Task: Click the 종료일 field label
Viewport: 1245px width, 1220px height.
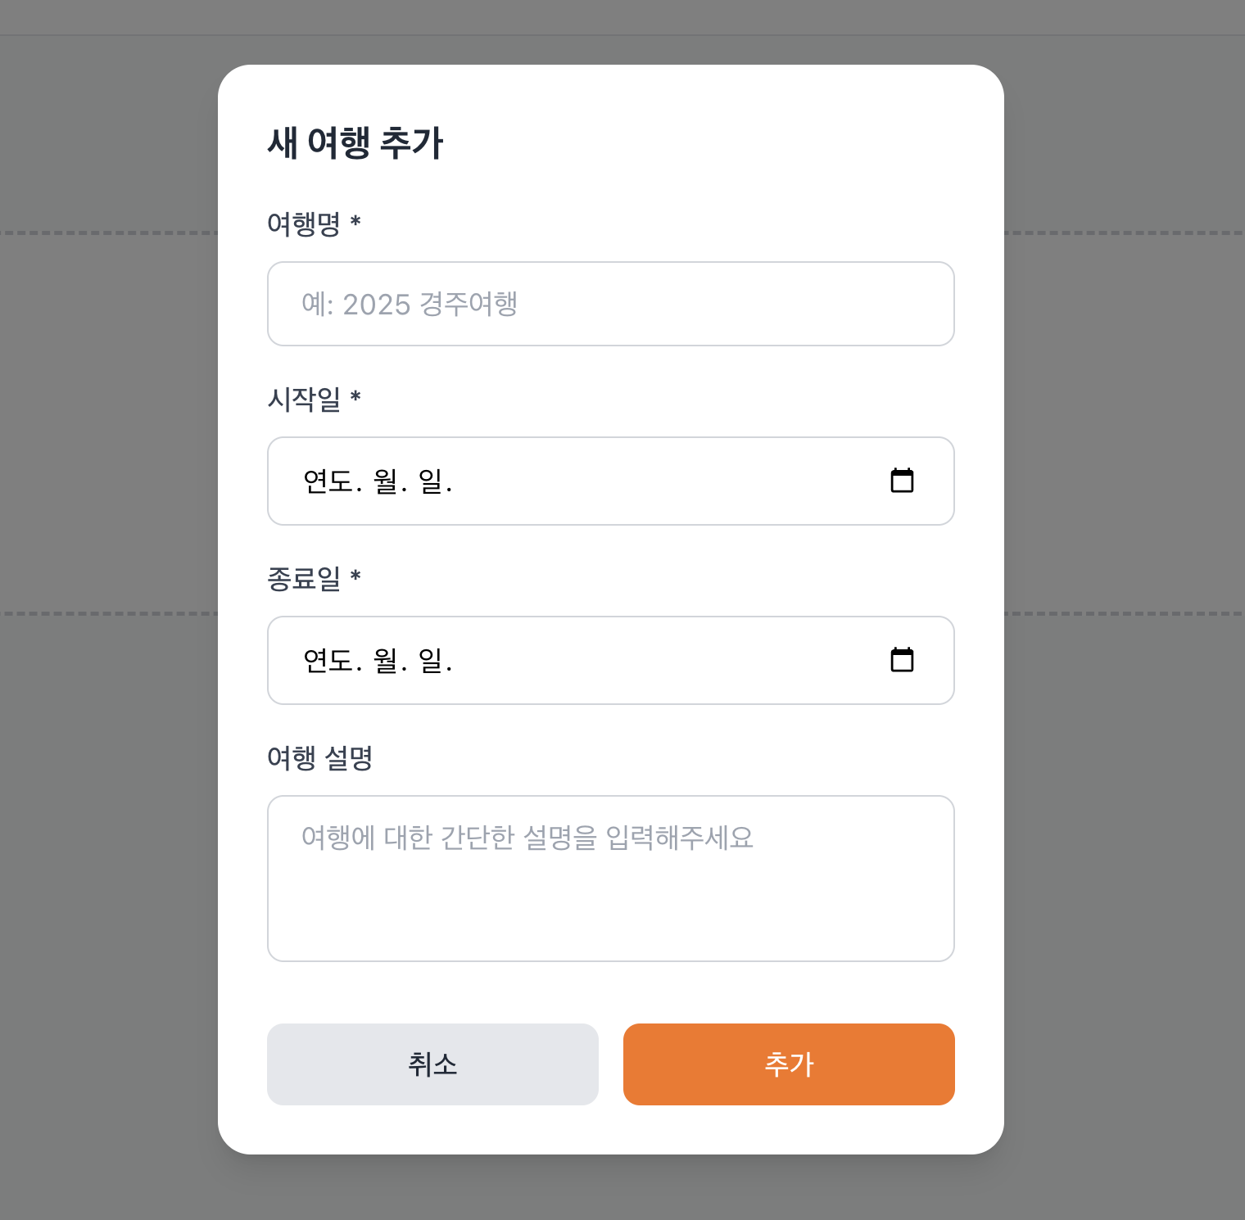Action: tap(304, 578)
